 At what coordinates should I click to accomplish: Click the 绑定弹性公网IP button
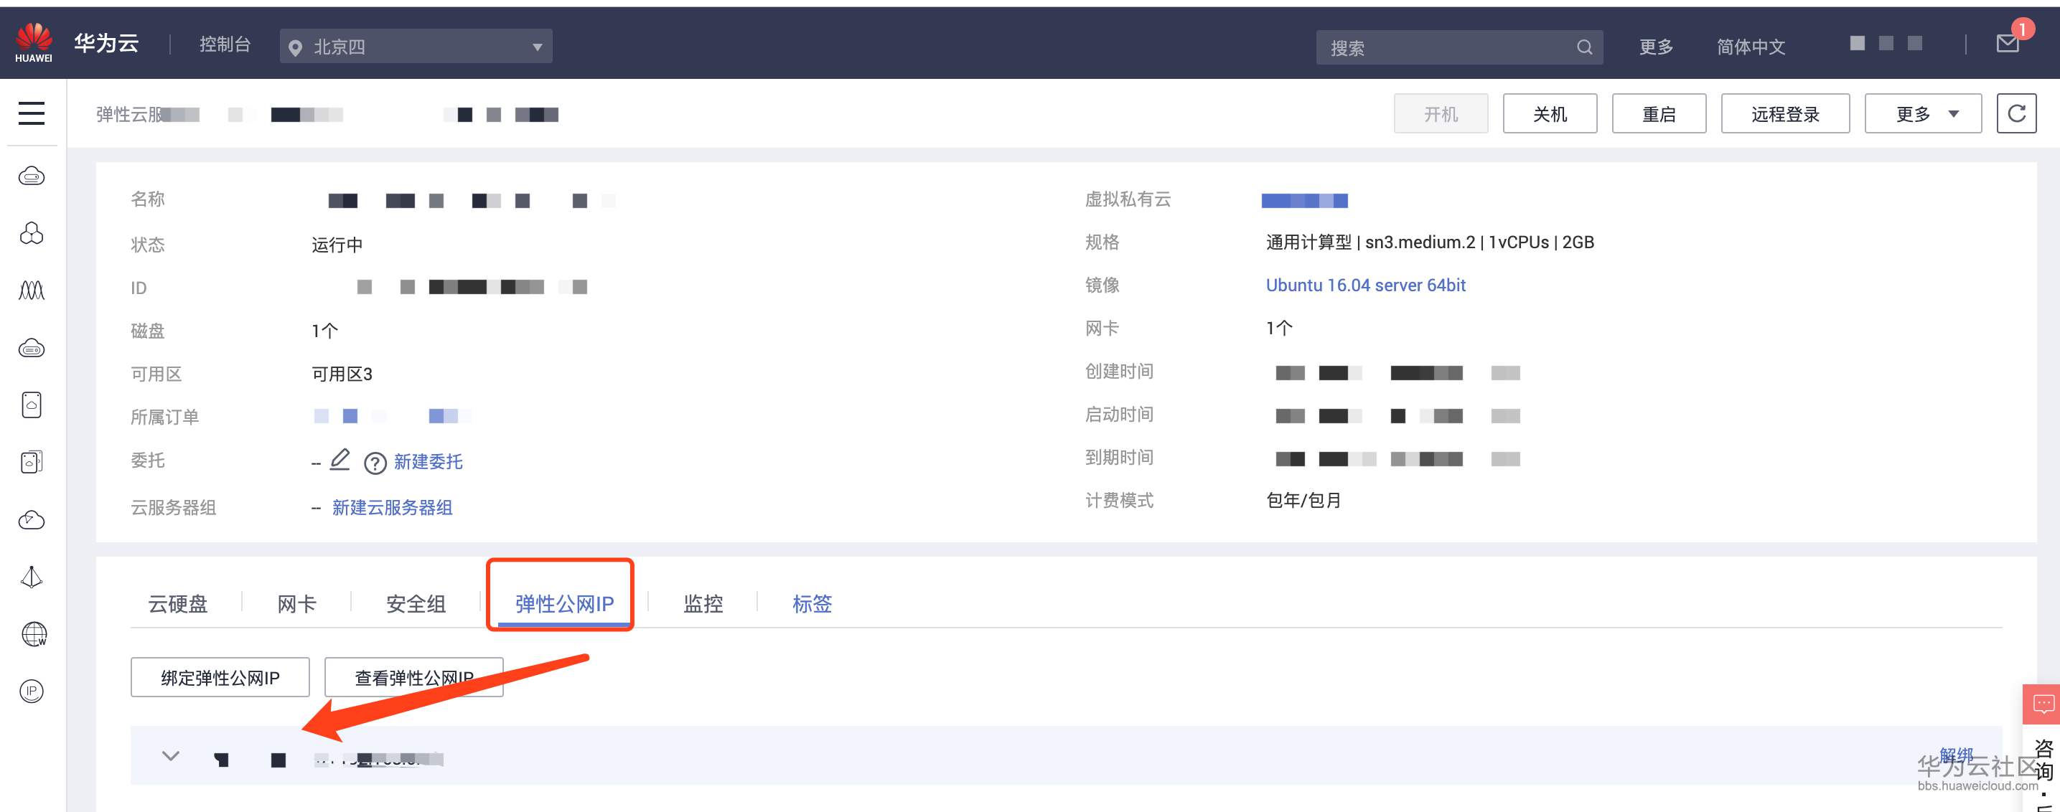coord(220,677)
